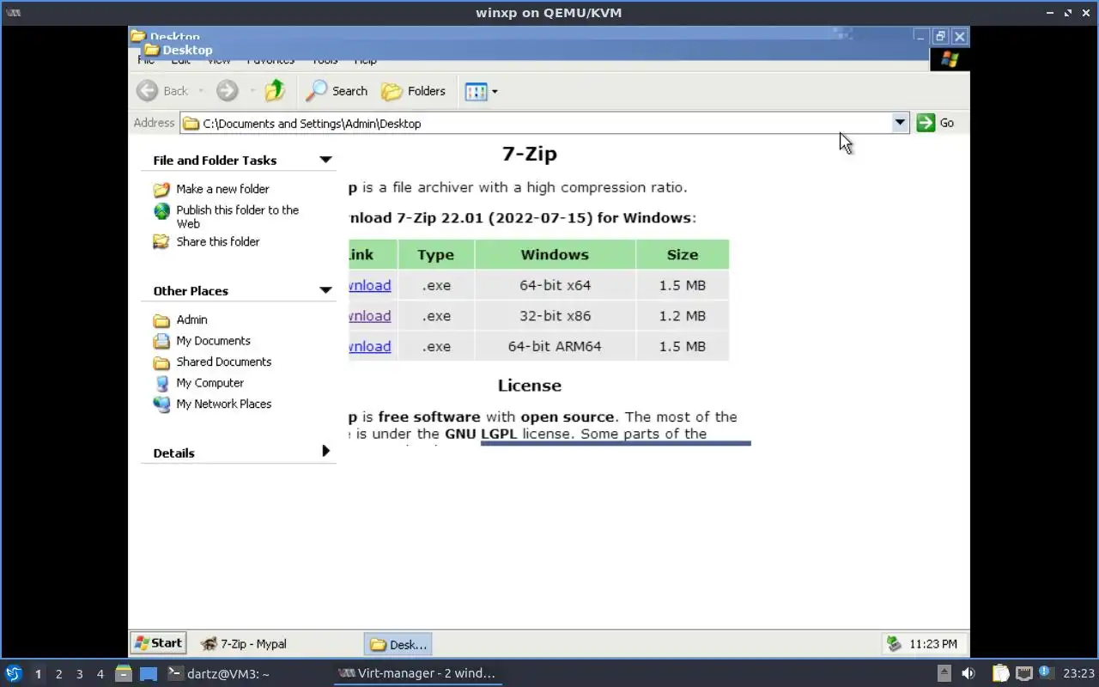
Task: Click the green Go button
Action: 936,123
